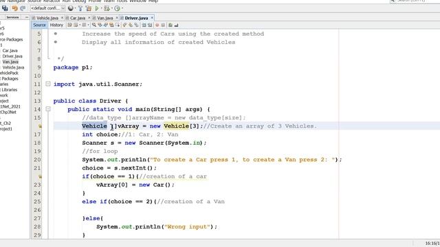Close the Driver.java tab
Viewport: 440px width, 247px height.
click(152, 18)
